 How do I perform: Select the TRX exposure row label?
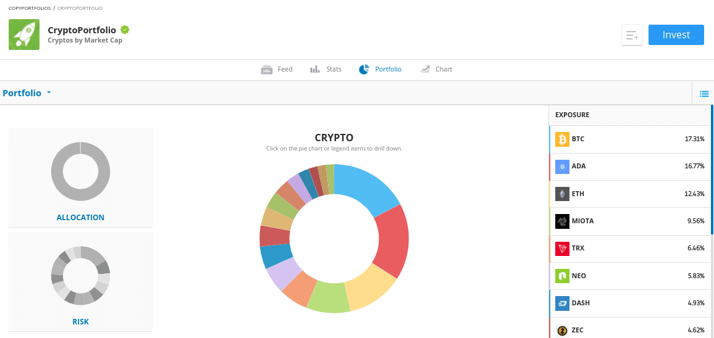point(578,248)
